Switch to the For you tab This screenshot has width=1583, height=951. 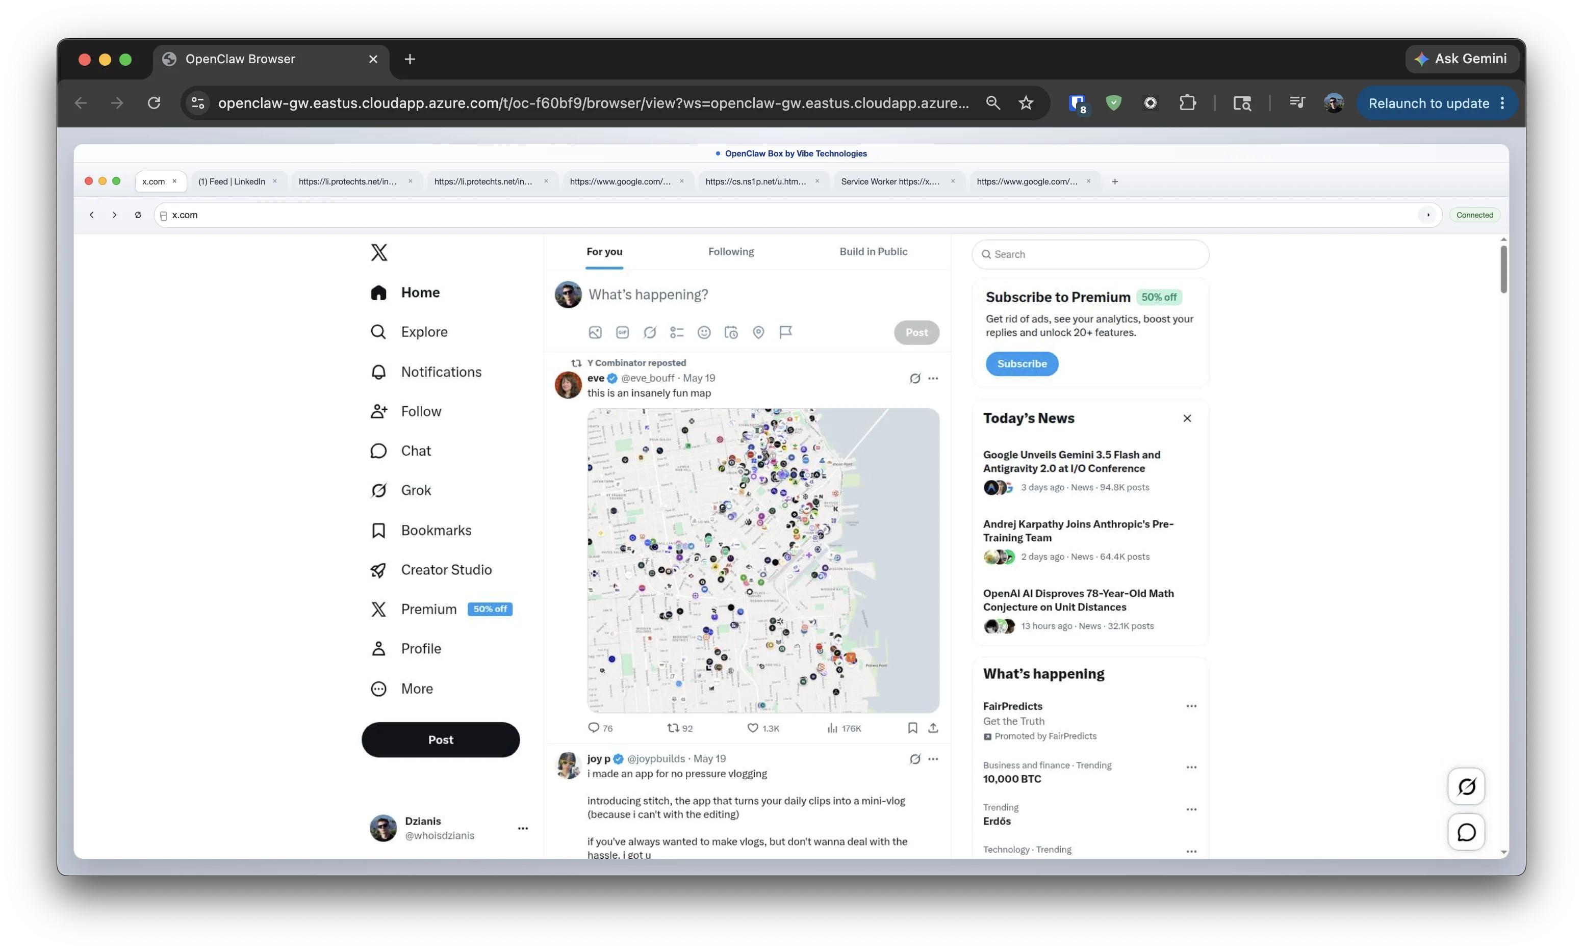point(604,251)
